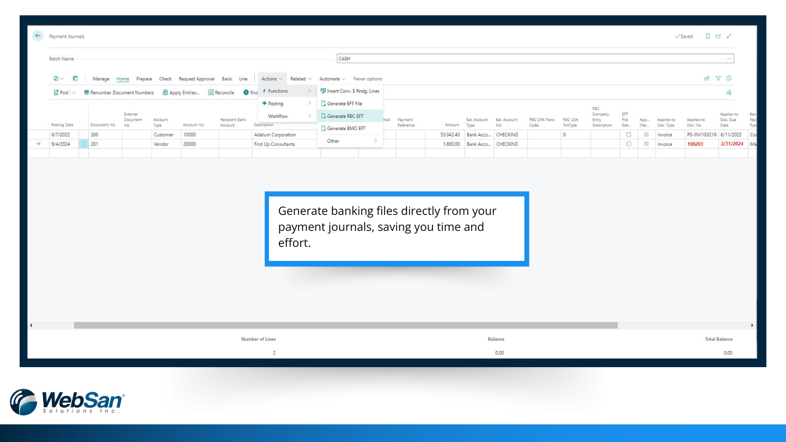
Task: Toggle EFT File Generated checkbox for Invoice 108203
Action: click(628, 144)
